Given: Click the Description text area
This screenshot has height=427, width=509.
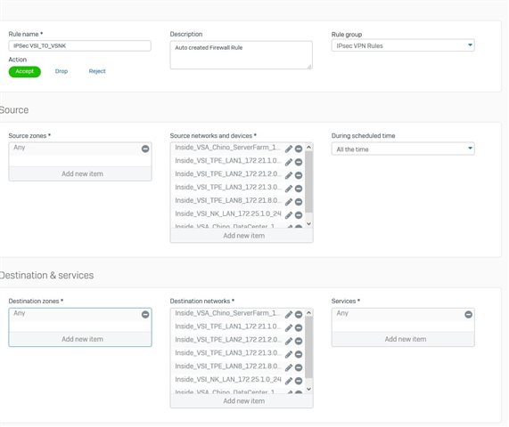Looking at the screenshot, I should pyautogui.click(x=242, y=55).
